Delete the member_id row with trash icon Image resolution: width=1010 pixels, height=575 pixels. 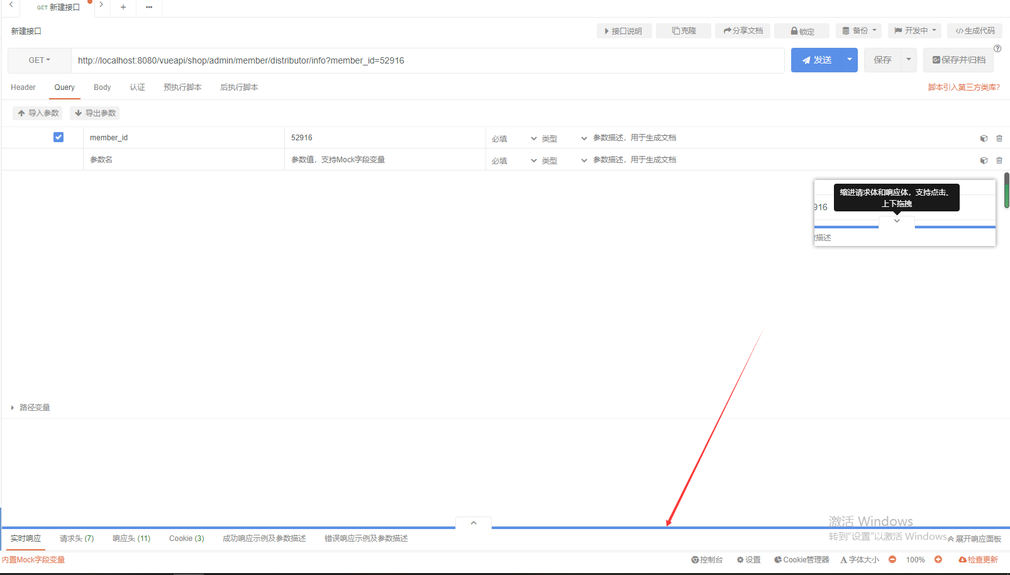click(999, 138)
